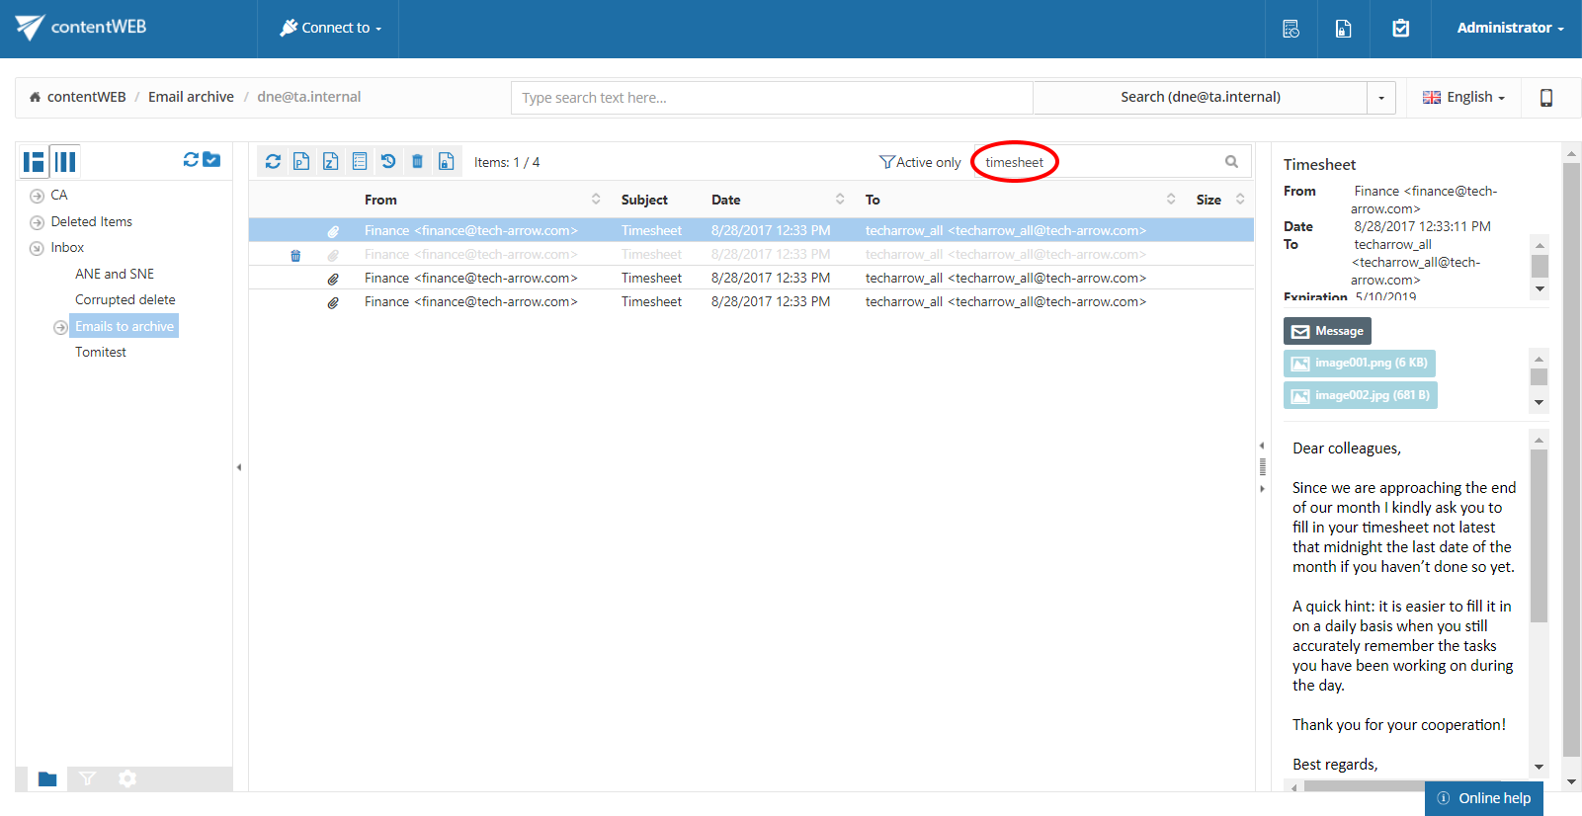This screenshot has height=816, width=1582.
Task: Click the magnifier in the timesheet filter box
Action: (1231, 162)
